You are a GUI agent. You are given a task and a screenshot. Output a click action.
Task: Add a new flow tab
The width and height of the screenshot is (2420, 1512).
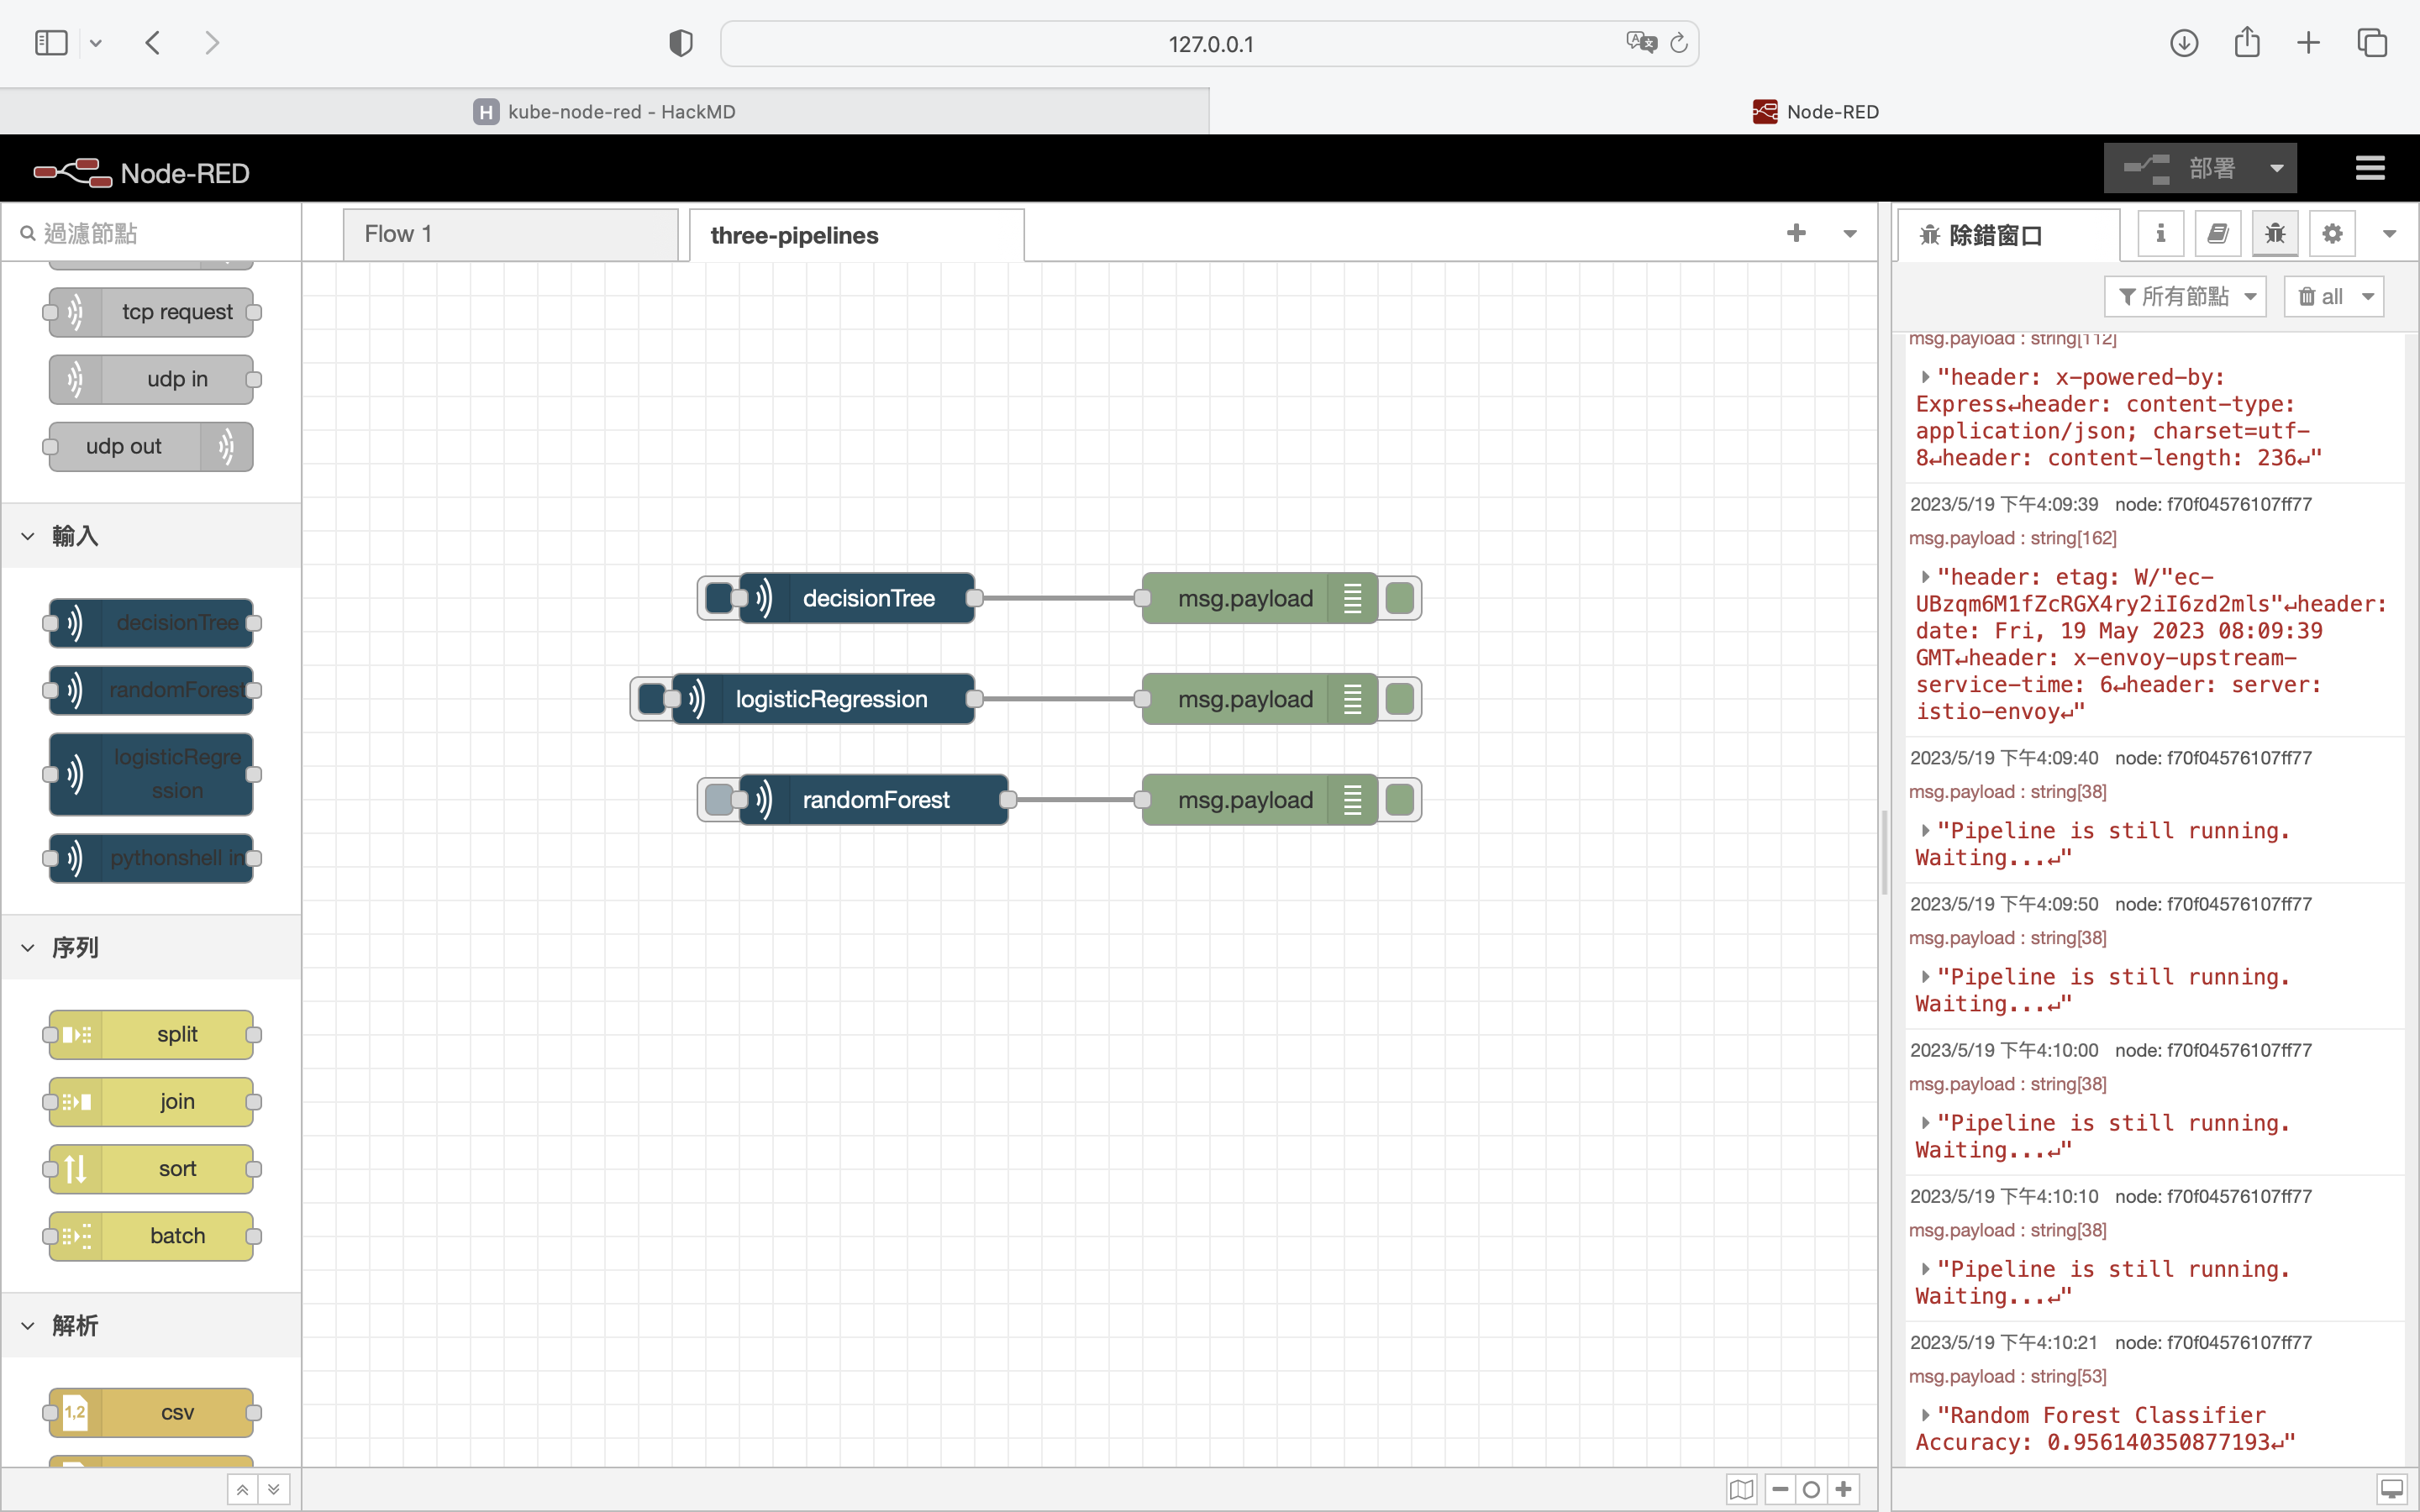click(1796, 234)
